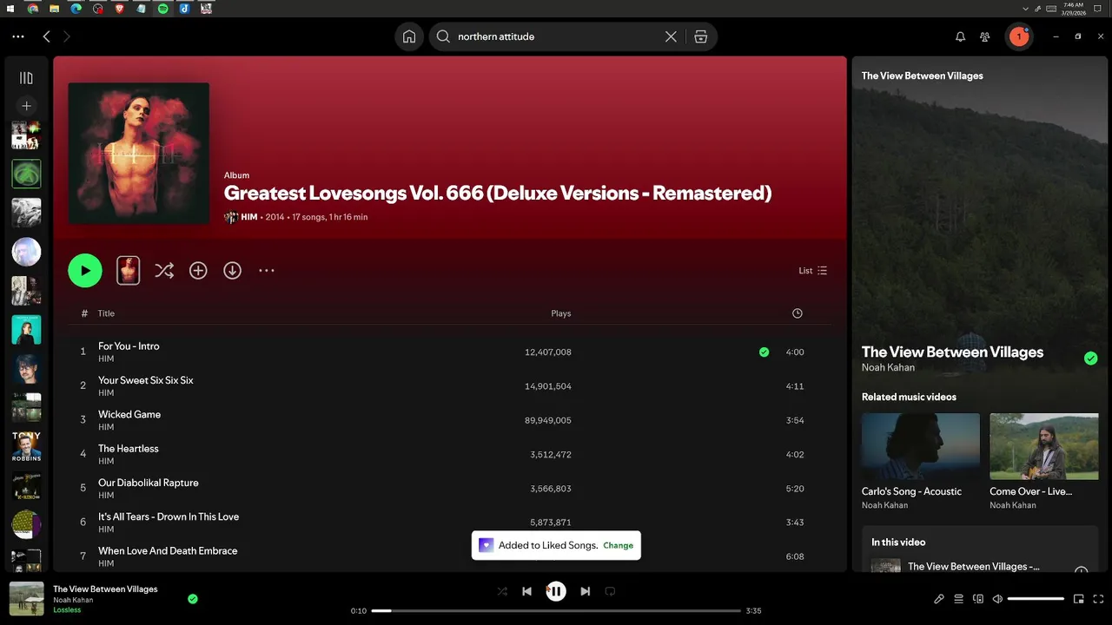The height and width of the screenshot is (625, 1112).
Task: Open Carlo's Song - Acoustic video thumbnail
Action: (x=921, y=446)
